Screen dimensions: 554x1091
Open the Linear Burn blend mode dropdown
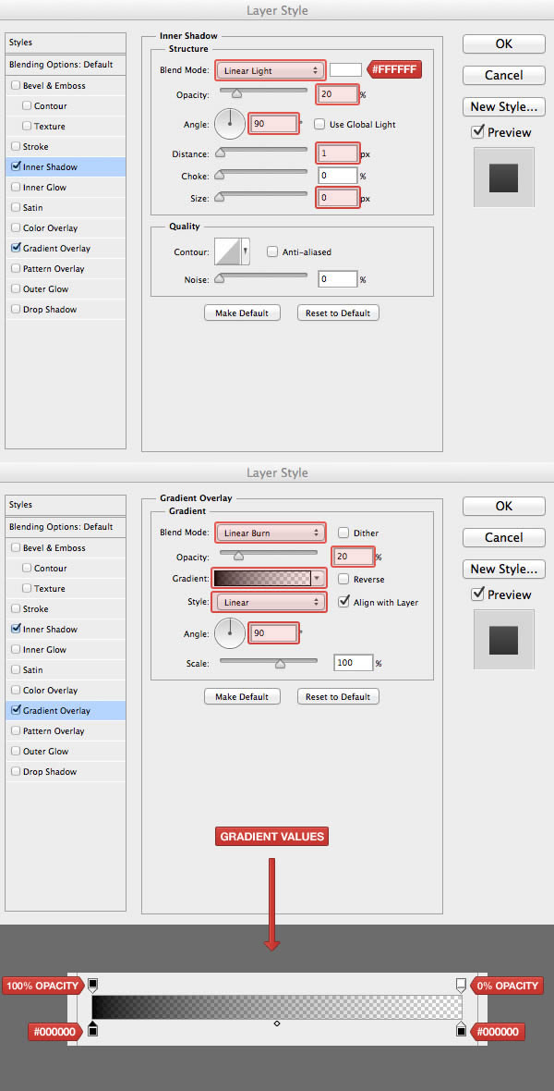[x=271, y=533]
